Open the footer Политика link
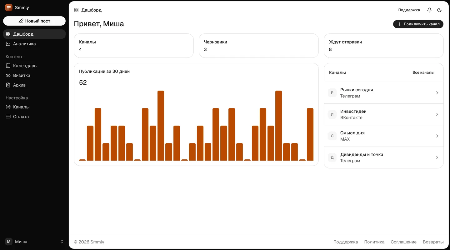The width and height of the screenshot is (450, 250). click(374, 242)
